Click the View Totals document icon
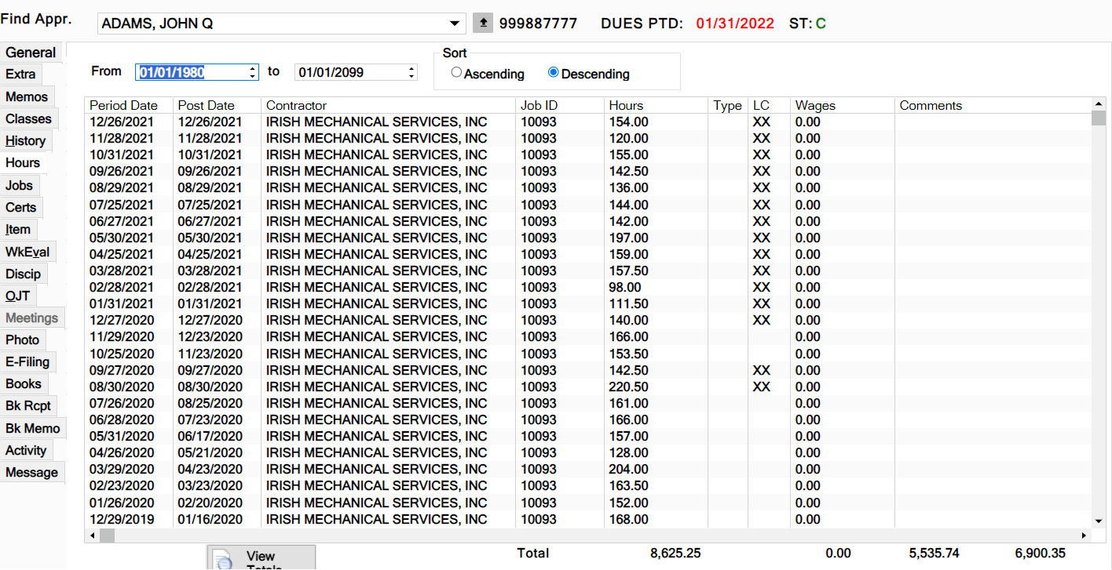Viewport: 1112px width, 570px height. point(225,560)
